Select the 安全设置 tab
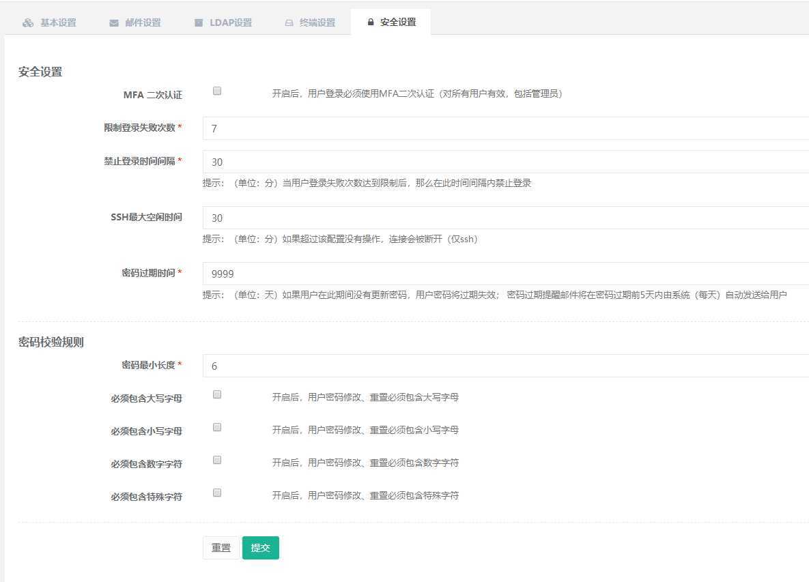The image size is (809, 582). (391, 22)
